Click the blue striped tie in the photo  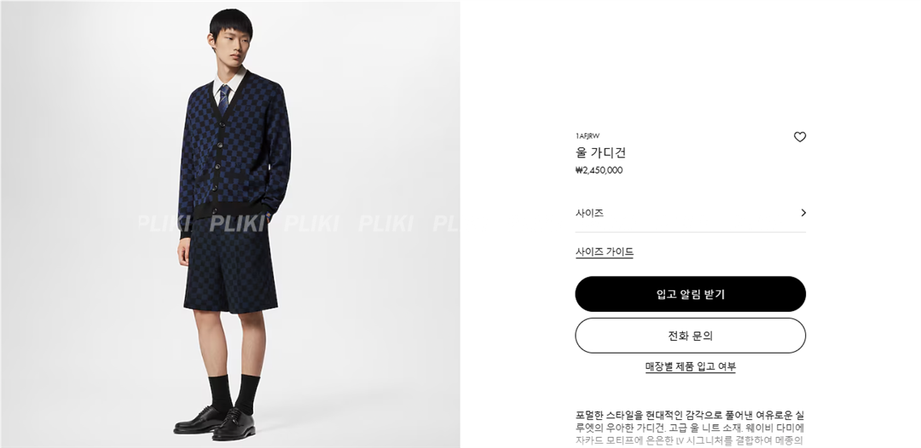coord(223,100)
